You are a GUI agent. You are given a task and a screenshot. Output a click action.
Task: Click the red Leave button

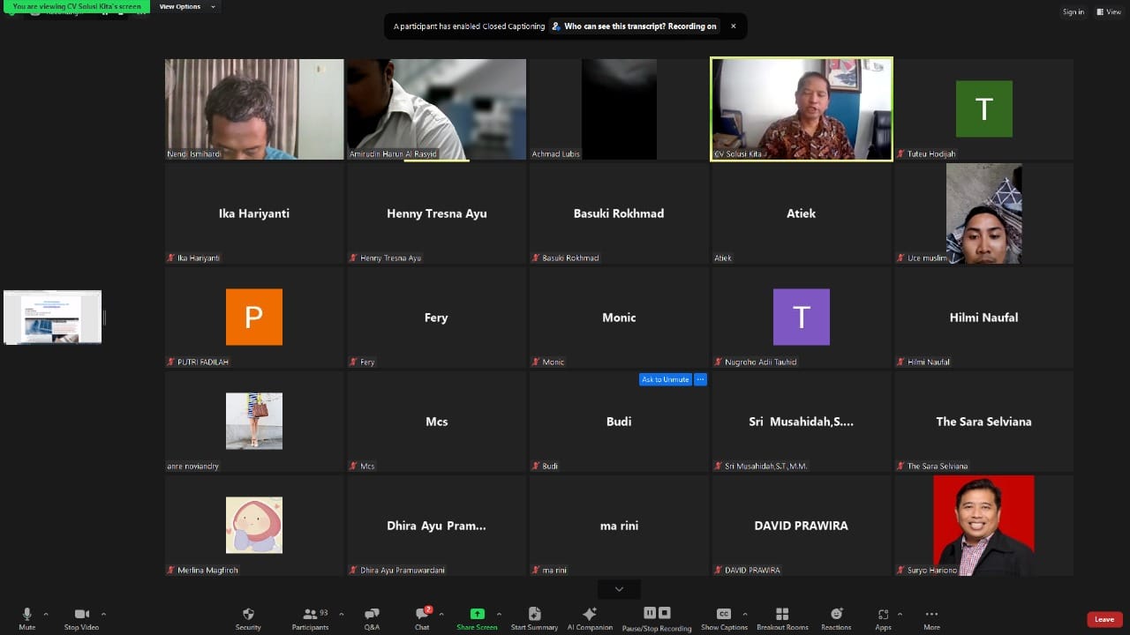[x=1104, y=619]
